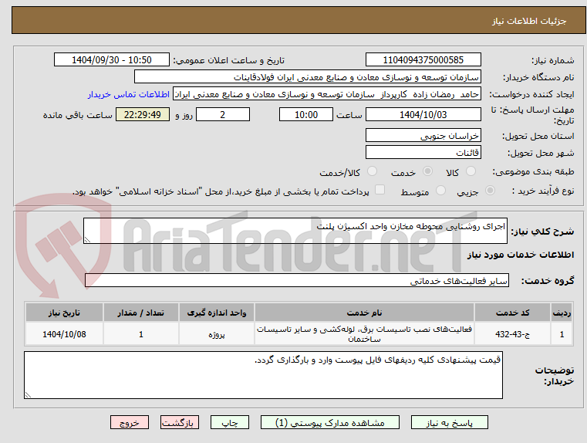The image size is (587, 443).
Task: Toggle the Islamic treasury payment checkbox
Action: 380,190
